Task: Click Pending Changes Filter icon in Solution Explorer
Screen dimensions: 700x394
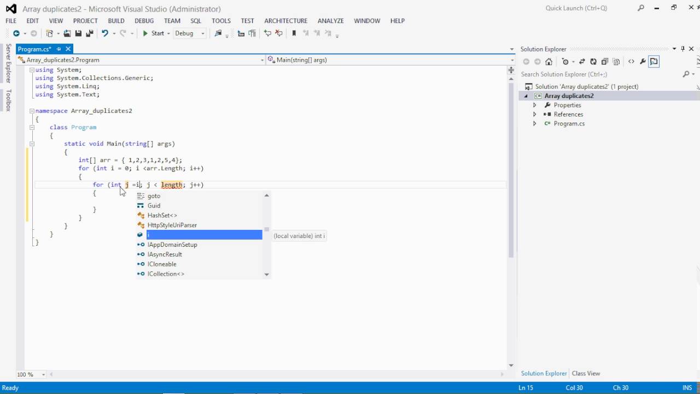Action: point(565,62)
